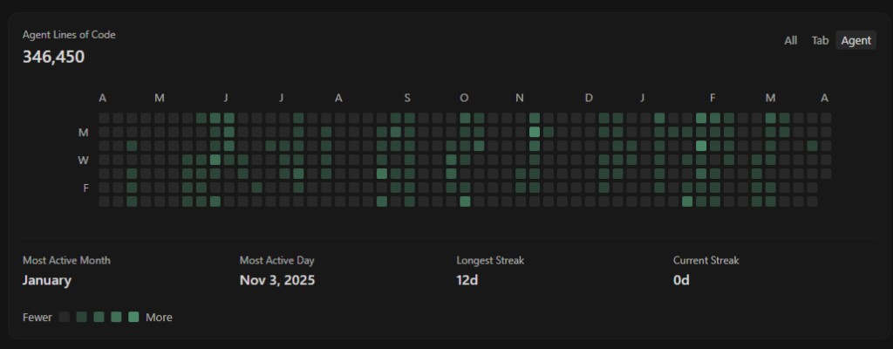Click the second legend swatch from Fewer
893x349 pixels.
pos(82,317)
